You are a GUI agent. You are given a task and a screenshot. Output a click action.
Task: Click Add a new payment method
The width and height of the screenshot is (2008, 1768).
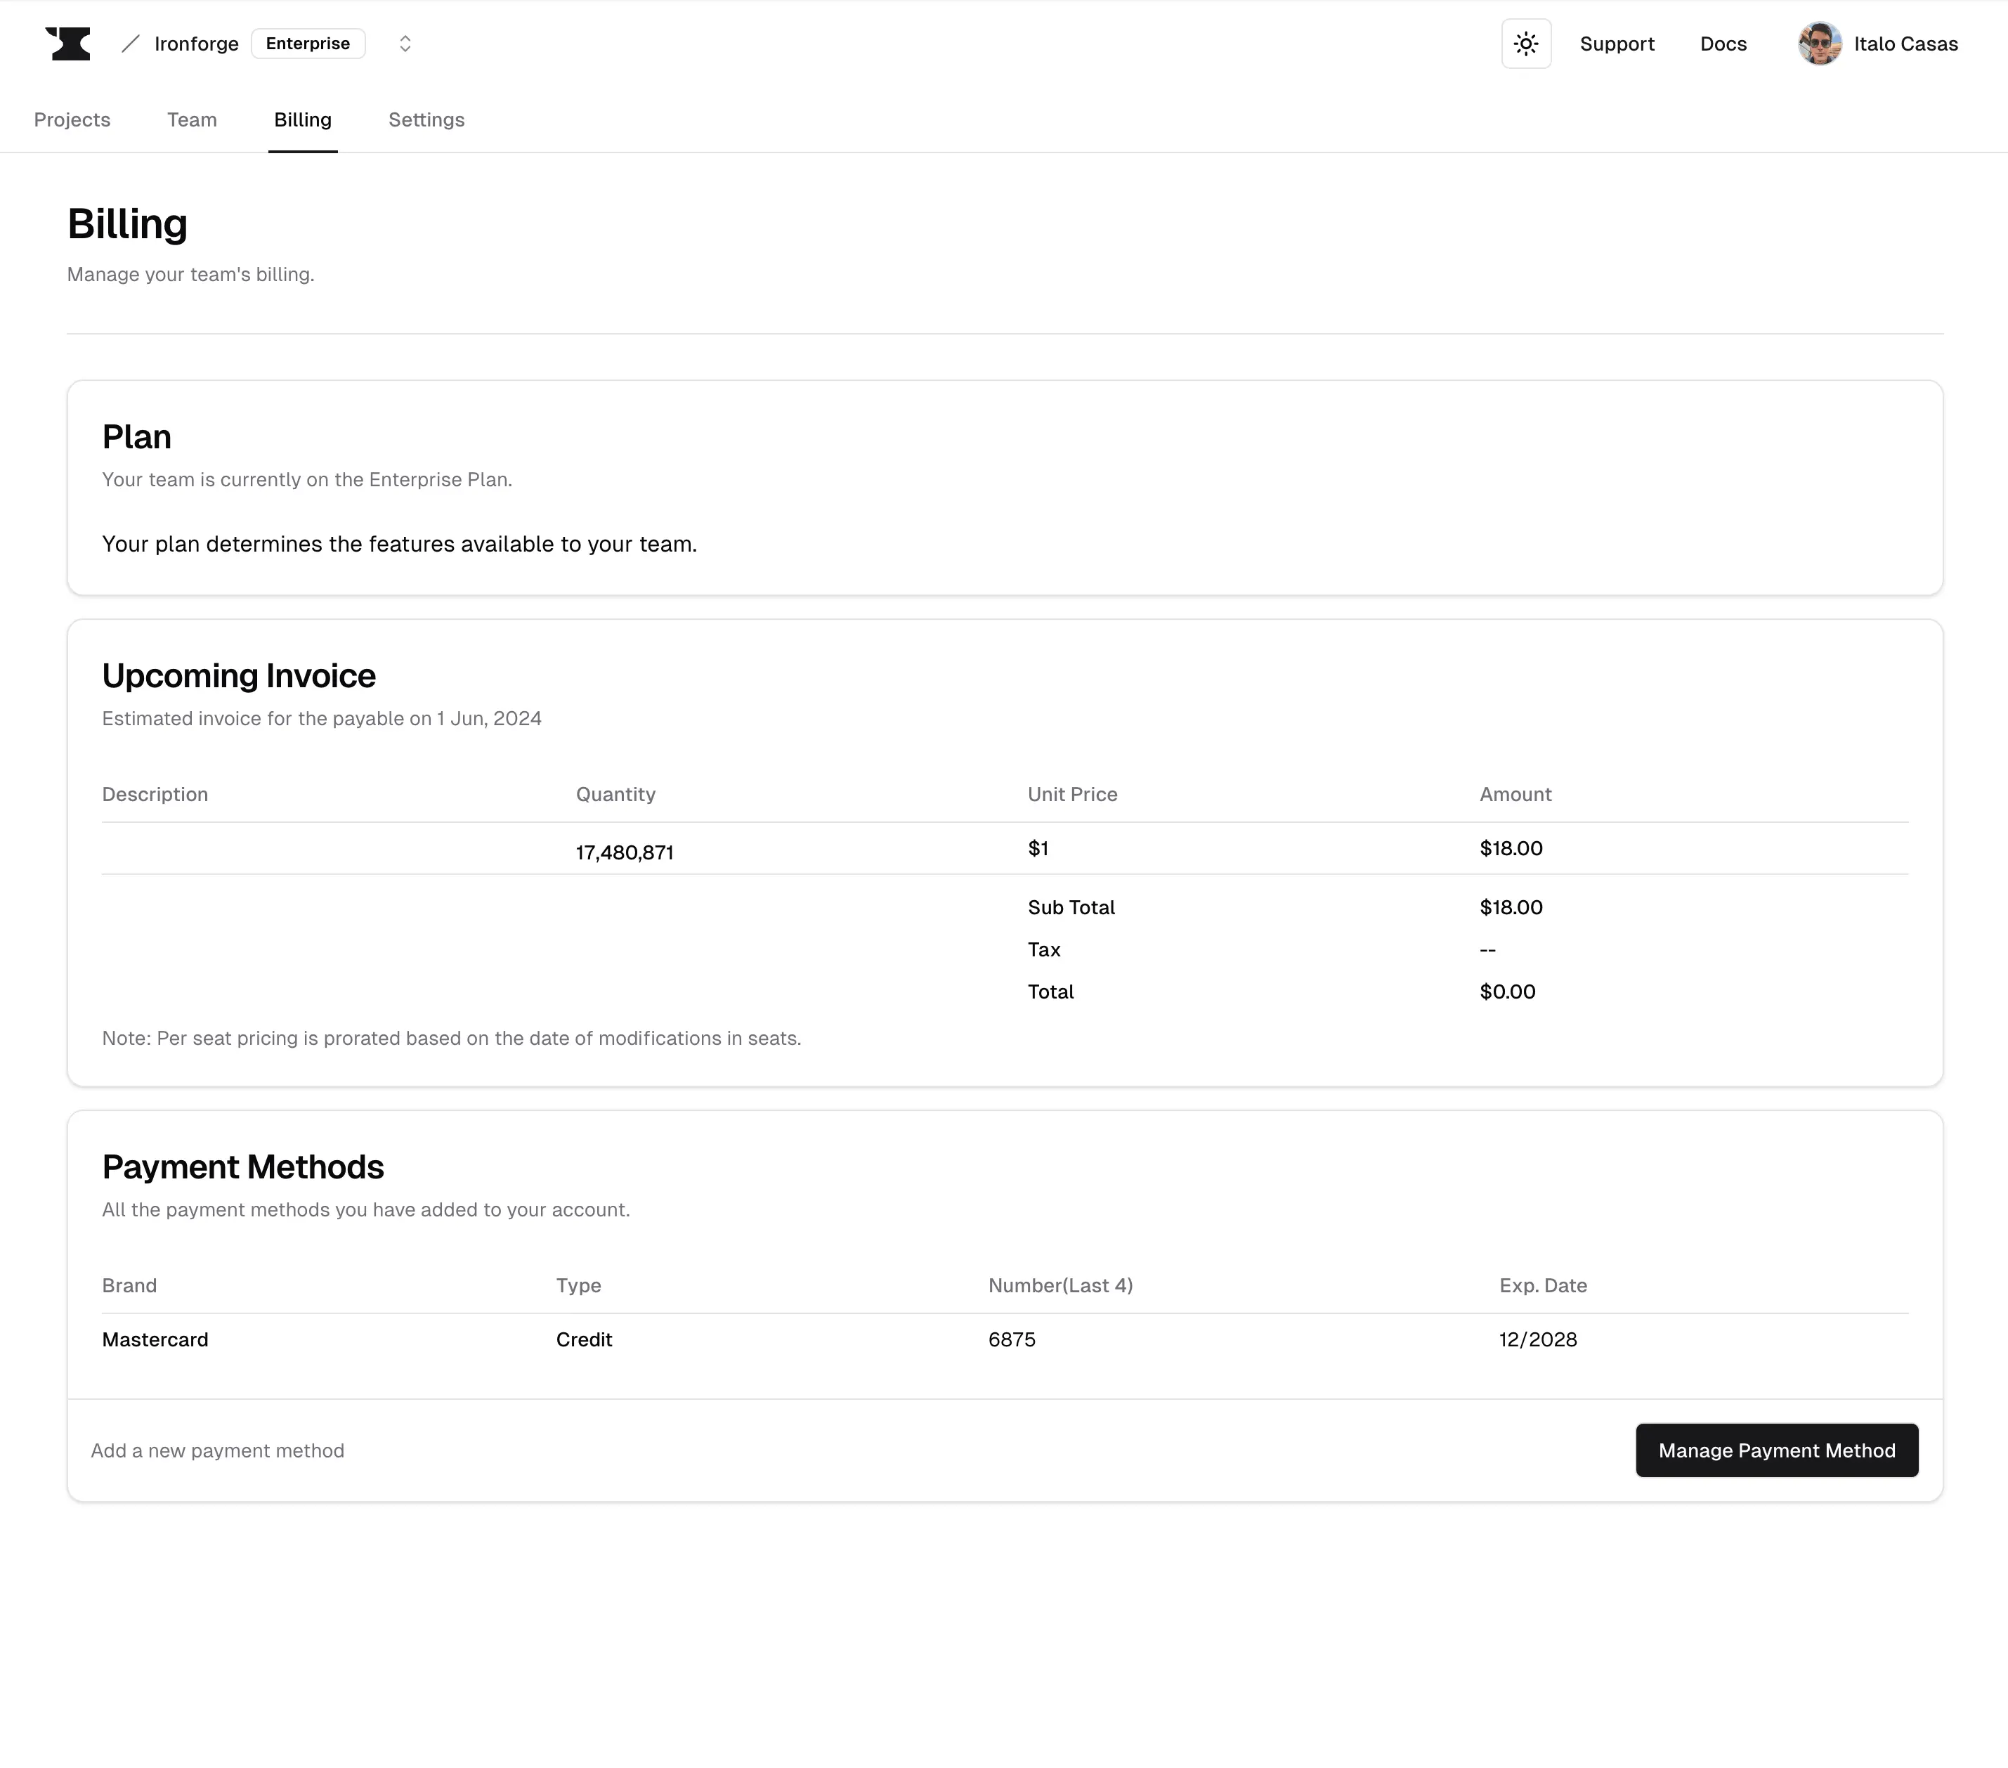click(x=217, y=1450)
